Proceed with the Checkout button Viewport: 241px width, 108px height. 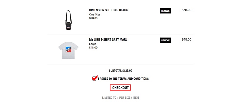pyautogui.click(x=120, y=88)
